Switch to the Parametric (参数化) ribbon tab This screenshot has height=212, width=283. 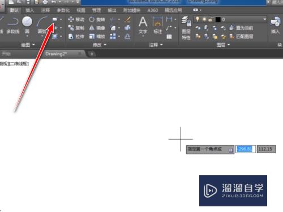(x=63, y=10)
